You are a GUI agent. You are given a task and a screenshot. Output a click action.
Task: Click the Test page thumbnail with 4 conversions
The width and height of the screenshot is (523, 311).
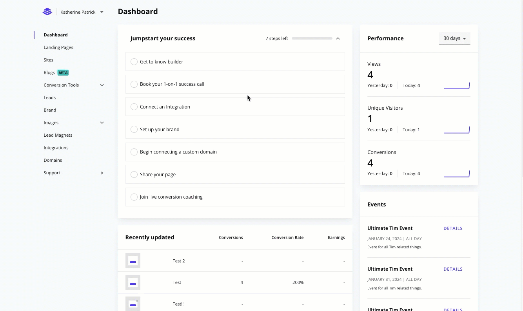(133, 282)
